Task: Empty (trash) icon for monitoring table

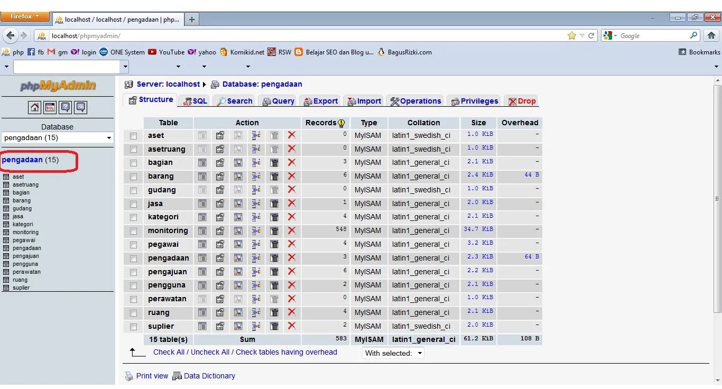Action: (x=274, y=230)
